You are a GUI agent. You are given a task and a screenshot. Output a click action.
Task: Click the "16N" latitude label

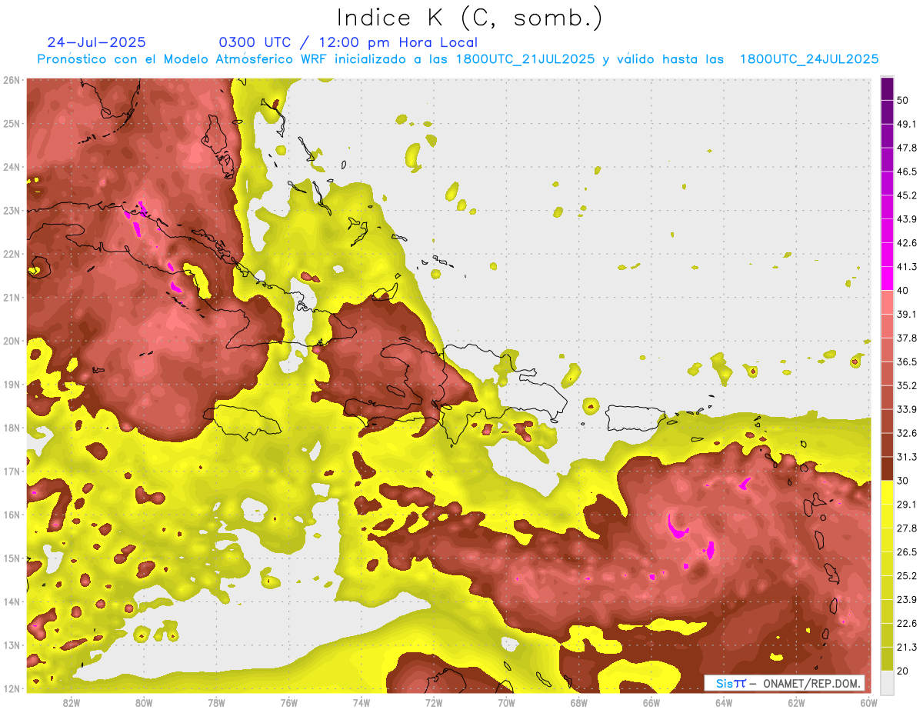pyautogui.click(x=12, y=515)
